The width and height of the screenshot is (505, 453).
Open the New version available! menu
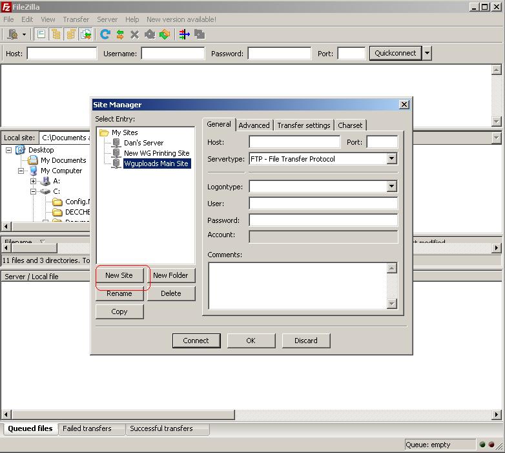point(181,19)
